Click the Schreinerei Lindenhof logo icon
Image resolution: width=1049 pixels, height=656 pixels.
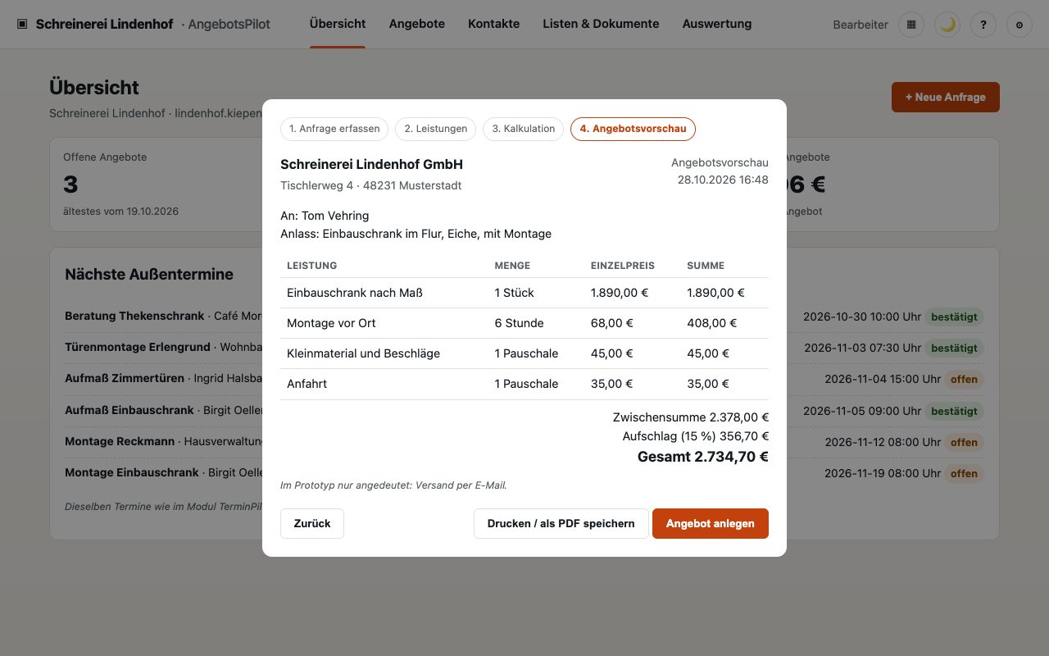click(x=22, y=25)
